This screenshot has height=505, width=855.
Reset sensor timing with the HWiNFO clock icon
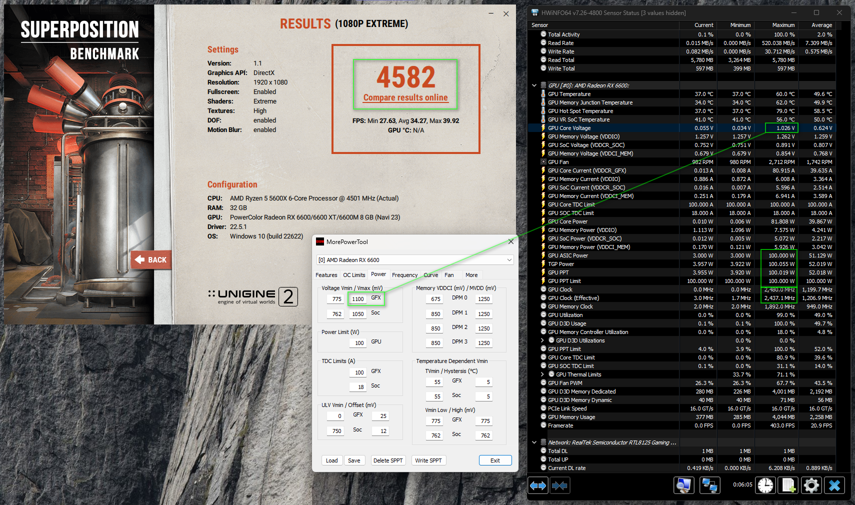coord(765,485)
